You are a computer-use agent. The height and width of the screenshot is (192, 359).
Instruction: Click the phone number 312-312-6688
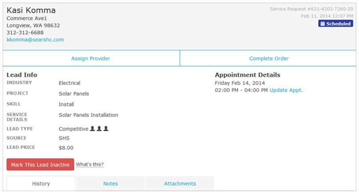(x=25, y=32)
